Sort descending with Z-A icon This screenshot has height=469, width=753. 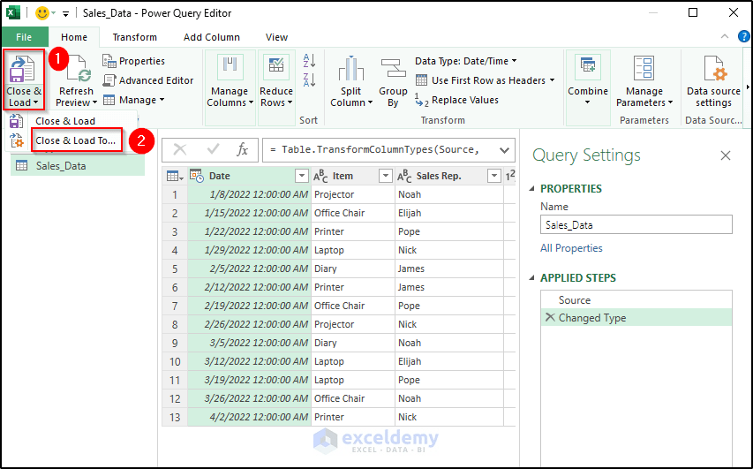[x=309, y=79]
